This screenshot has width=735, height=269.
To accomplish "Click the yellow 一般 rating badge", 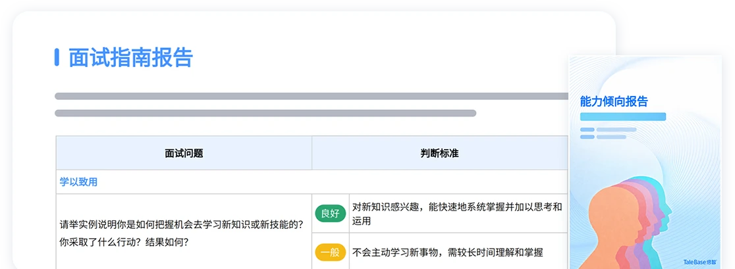I will click(331, 253).
